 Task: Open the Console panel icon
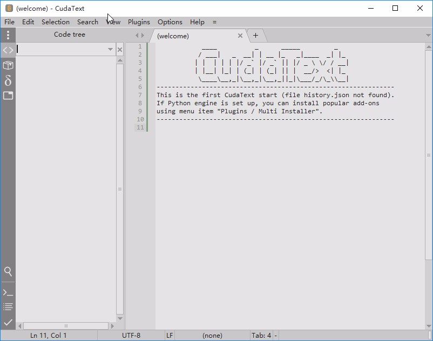pyautogui.click(x=8, y=292)
